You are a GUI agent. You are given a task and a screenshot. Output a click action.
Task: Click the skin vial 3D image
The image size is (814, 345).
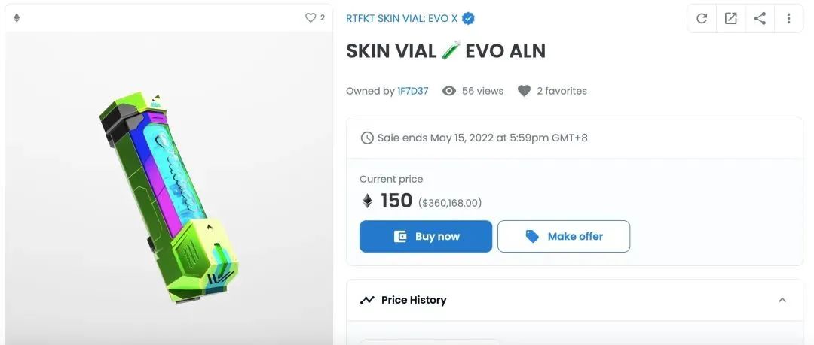click(170, 197)
